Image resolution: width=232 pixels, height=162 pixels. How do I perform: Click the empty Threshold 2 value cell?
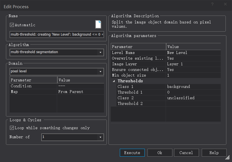click(193, 103)
